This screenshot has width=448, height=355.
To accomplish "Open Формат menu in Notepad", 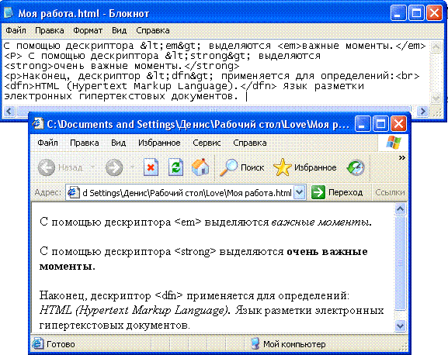I will click(x=88, y=30).
